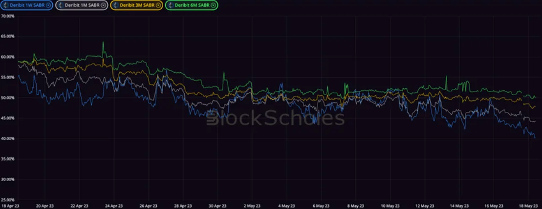542x209 pixels.
Task: Click the 8 May 23 date label
Action: [x=356, y=206]
